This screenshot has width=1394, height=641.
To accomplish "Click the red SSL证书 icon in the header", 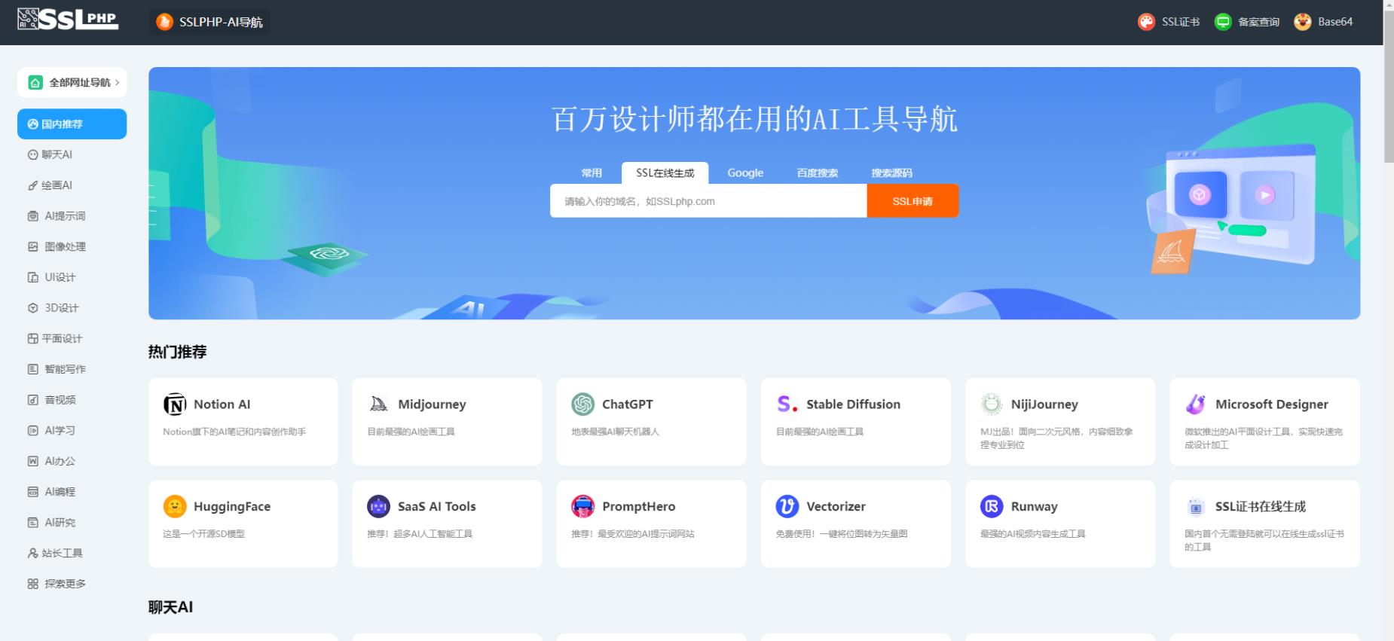I will (1146, 22).
